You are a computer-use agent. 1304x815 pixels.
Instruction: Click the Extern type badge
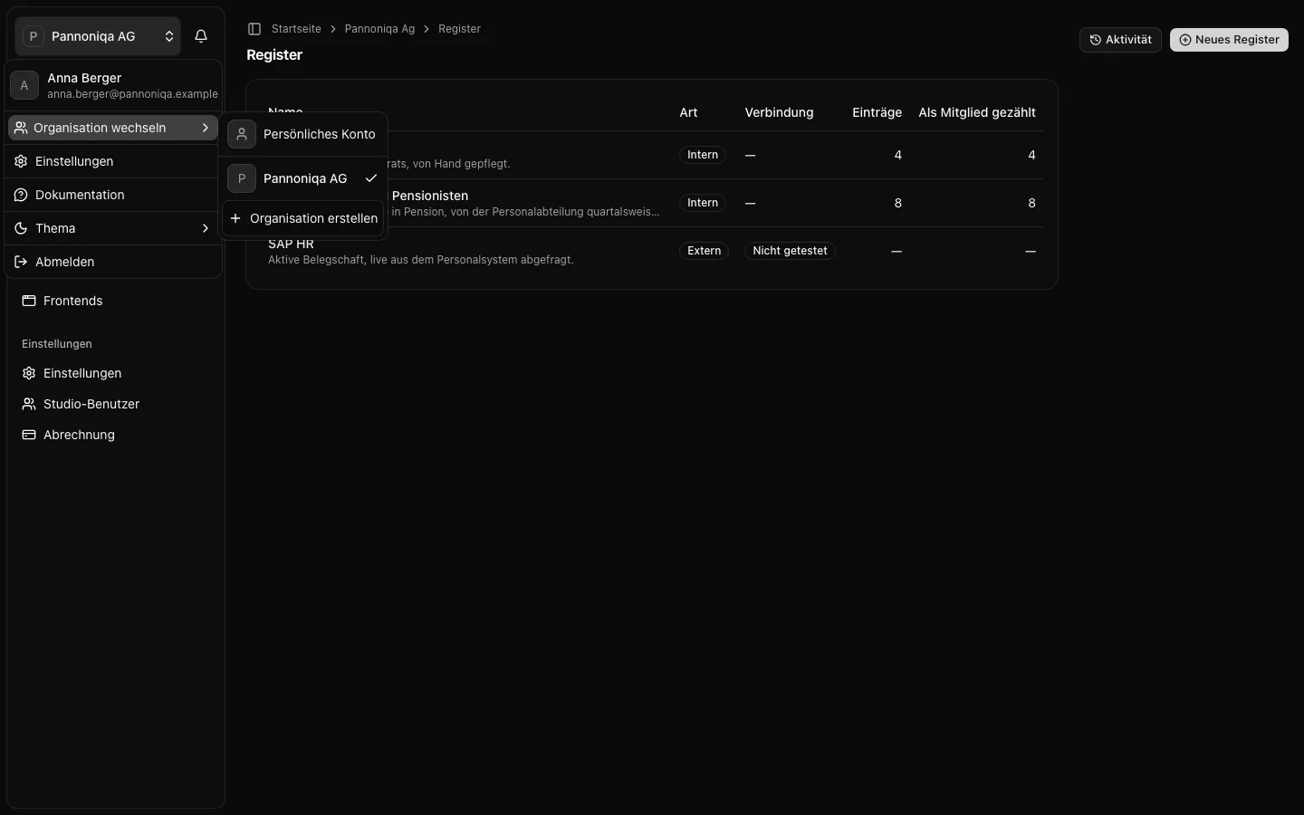coord(704,251)
